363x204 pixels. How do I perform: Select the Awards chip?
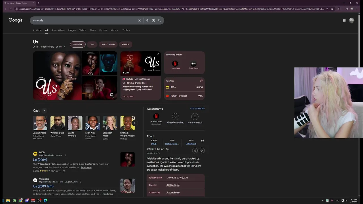[126, 44]
